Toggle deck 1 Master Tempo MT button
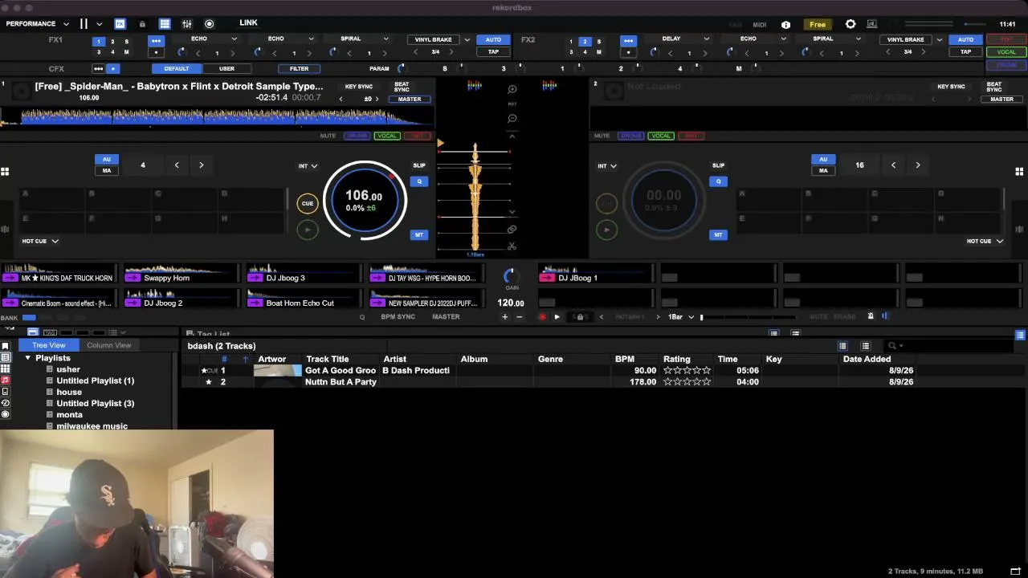Viewport: 1028px width, 578px height. tap(419, 234)
